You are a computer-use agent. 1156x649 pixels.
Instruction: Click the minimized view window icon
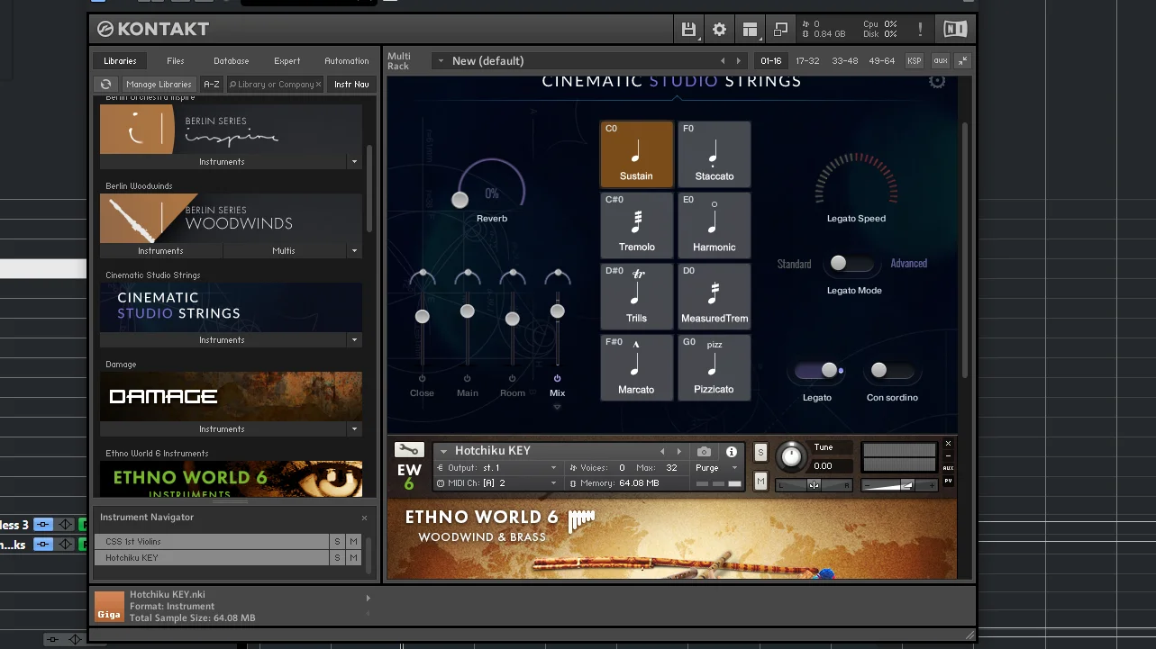tap(780, 29)
